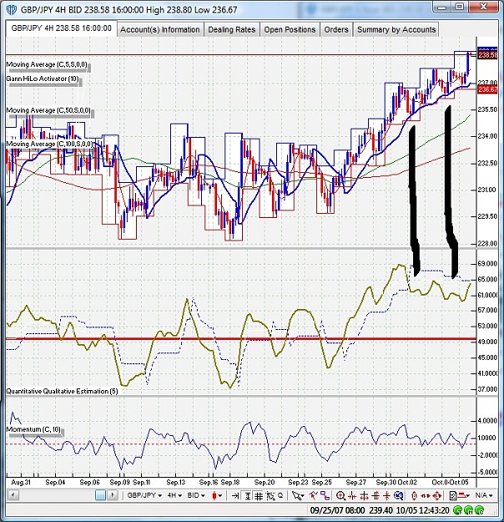
Task: Click Momentum (C, 10) indicator label
Action: point(33,429)
